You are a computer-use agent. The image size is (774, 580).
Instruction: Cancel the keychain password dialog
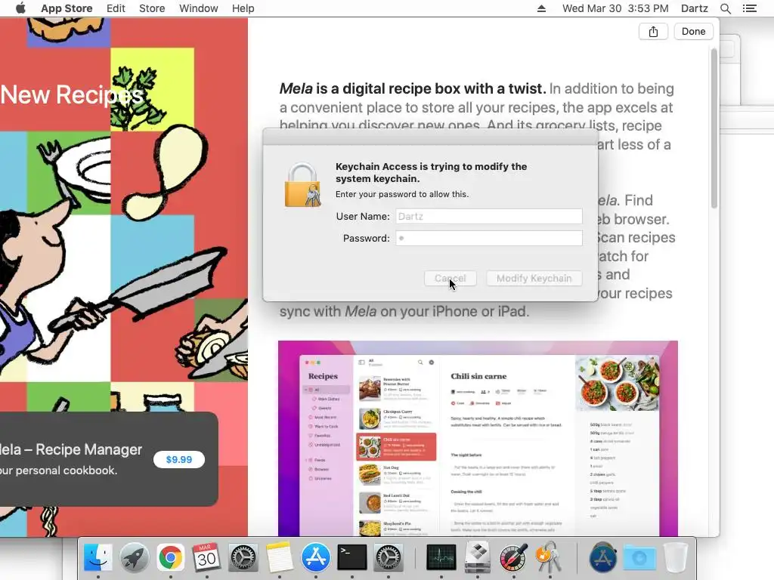(450, 278)
